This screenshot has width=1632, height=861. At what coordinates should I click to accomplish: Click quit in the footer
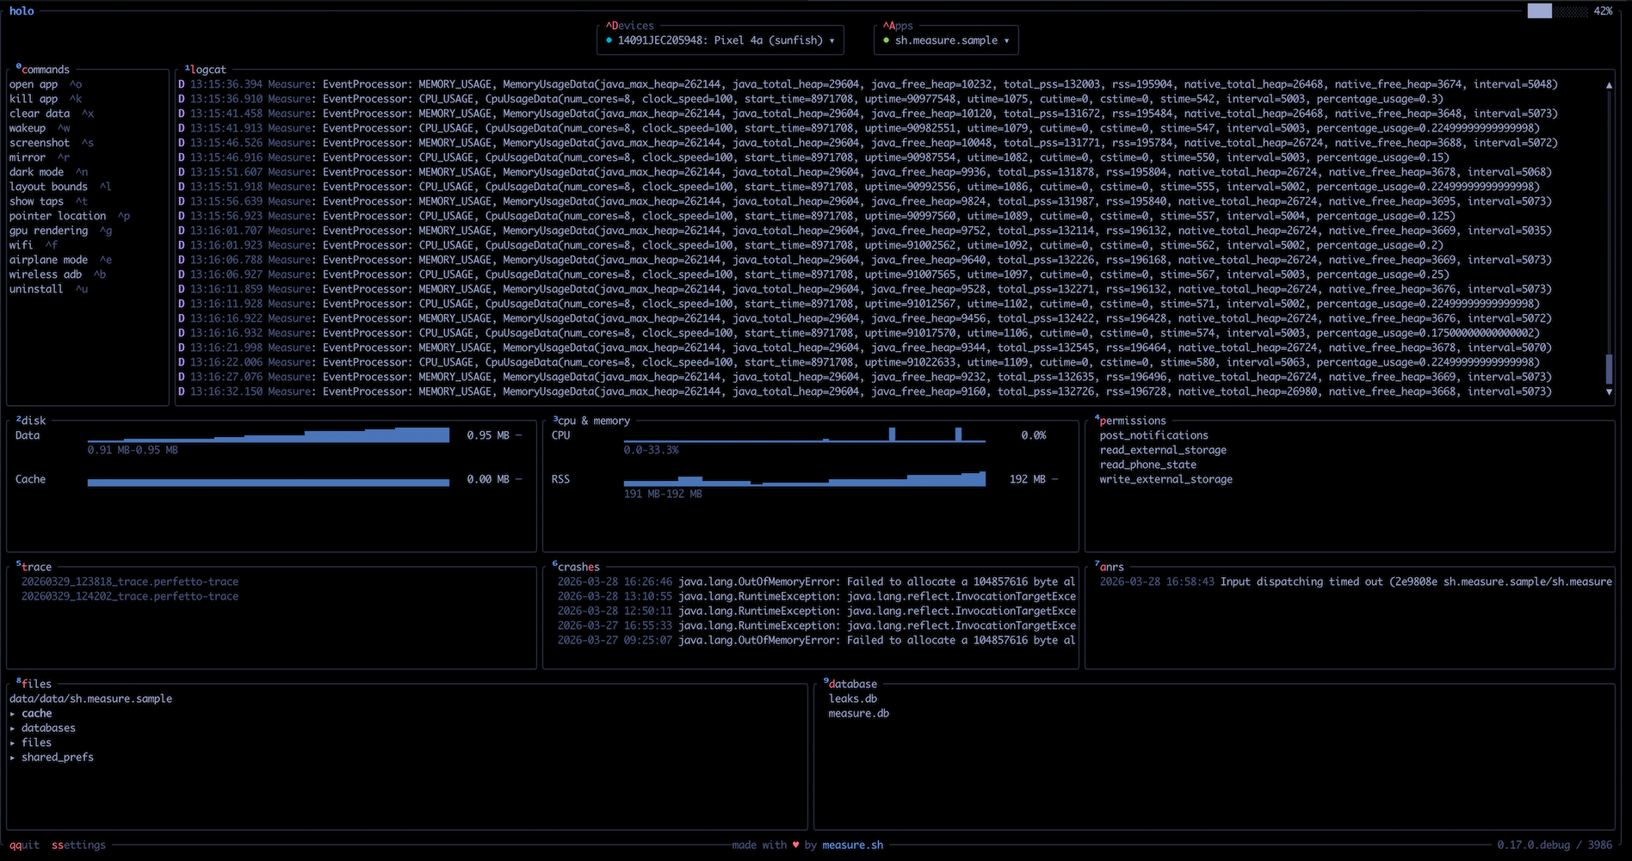(24, 845)
